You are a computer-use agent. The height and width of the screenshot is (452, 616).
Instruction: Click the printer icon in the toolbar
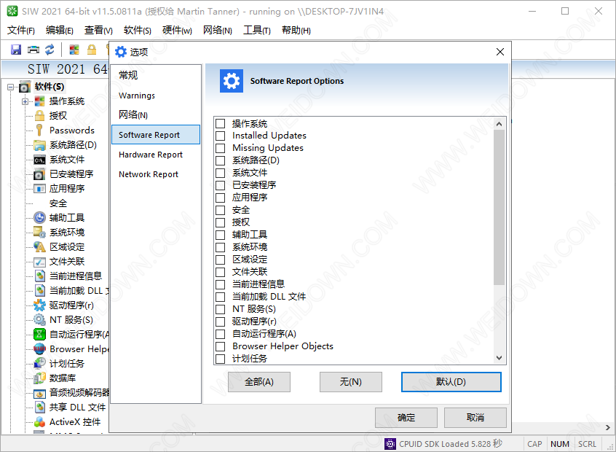pos(33,50)
